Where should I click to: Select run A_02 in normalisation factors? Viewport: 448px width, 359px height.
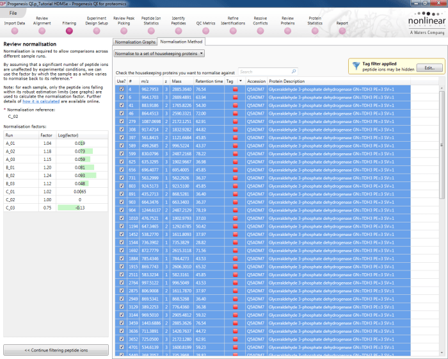[x=56, y=151]
